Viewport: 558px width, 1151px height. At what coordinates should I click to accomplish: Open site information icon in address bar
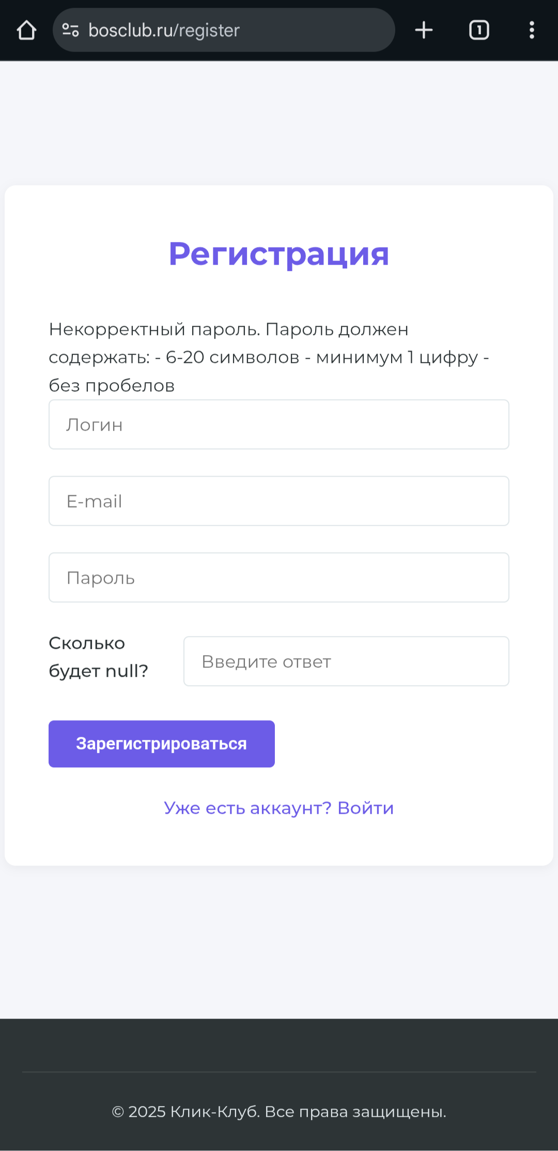click(71, 30)
